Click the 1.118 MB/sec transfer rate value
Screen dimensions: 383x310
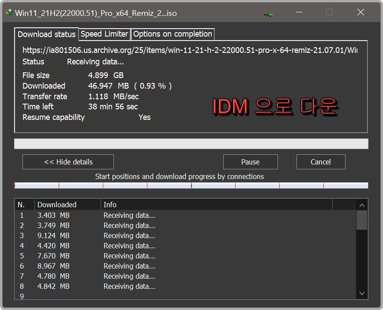click(113, 97)
